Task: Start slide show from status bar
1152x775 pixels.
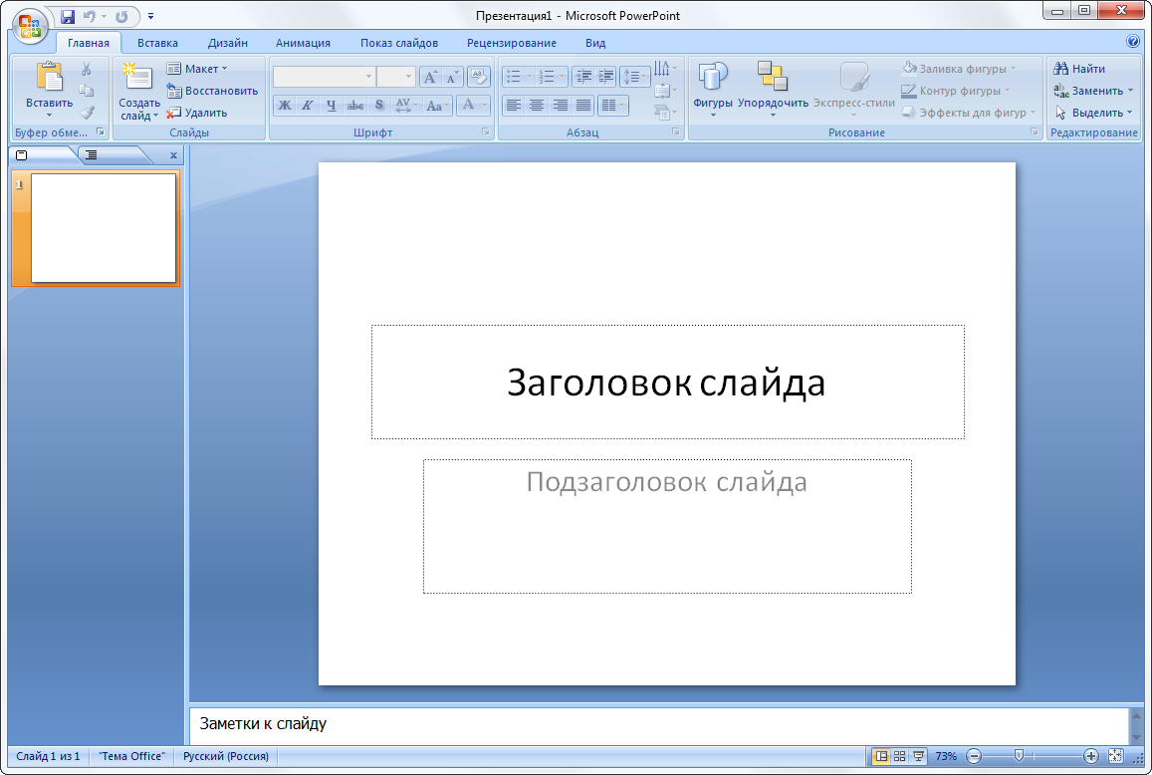Action: (919, 756)
